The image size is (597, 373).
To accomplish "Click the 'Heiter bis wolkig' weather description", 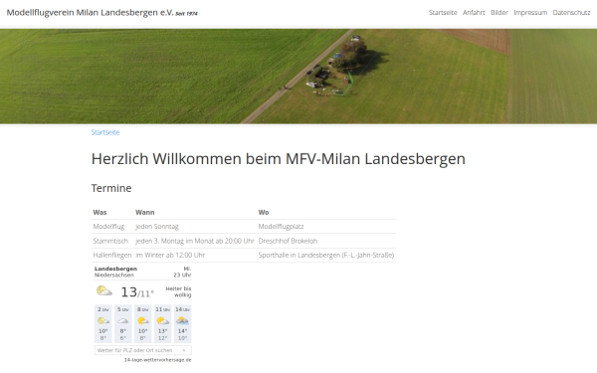I will click(178, 291).
